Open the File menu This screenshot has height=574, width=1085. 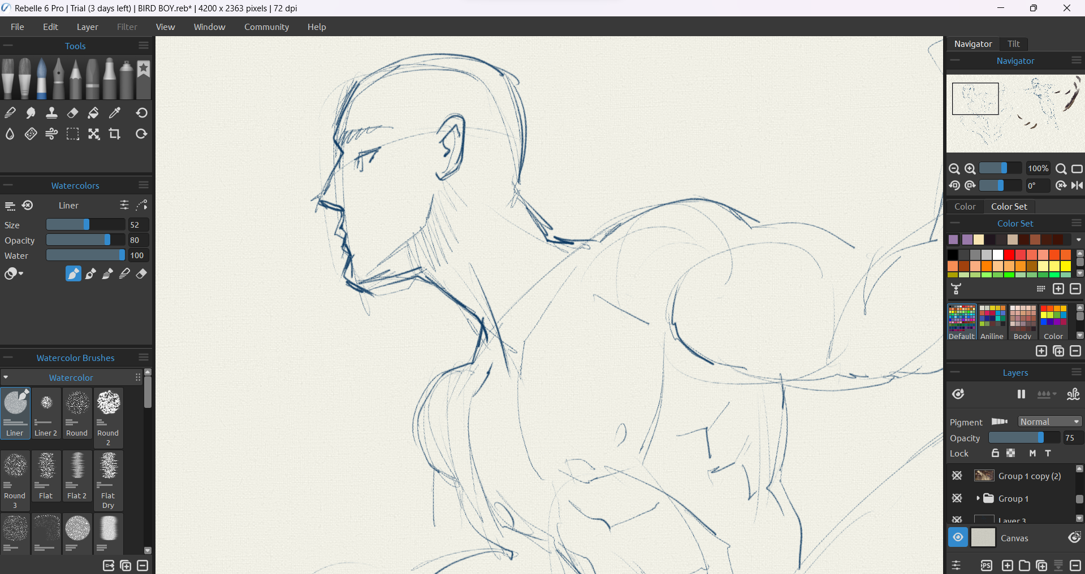(x=18, y=27)
